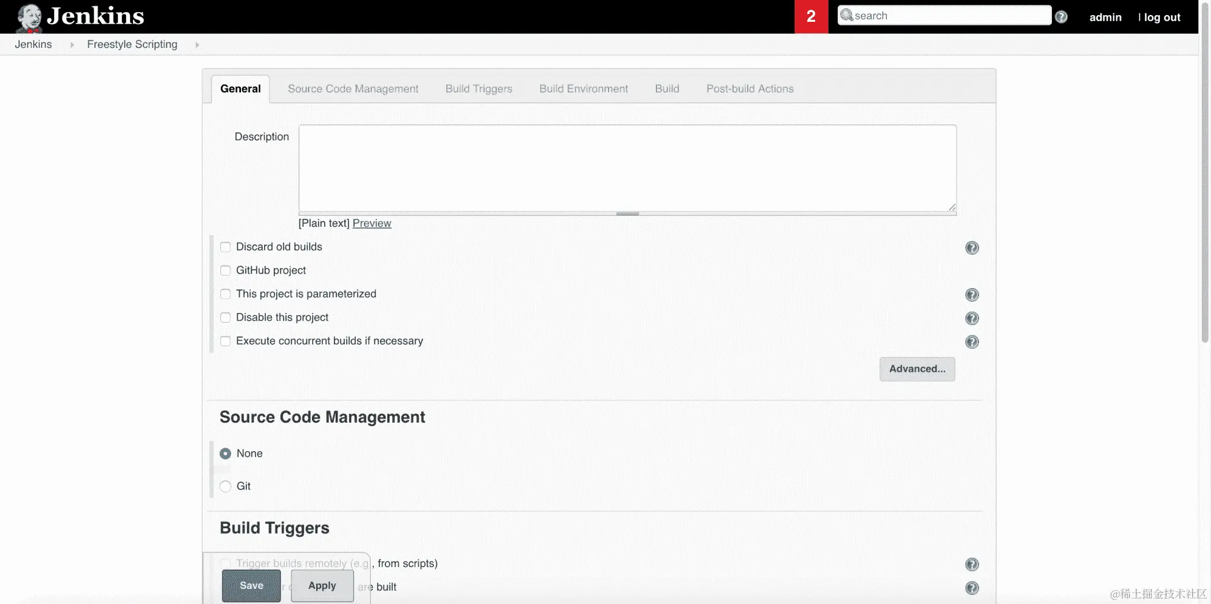Viewport: 1211px width, 604px height.
Task: Choose Git as source code management
Action: (x=225, y=486)
